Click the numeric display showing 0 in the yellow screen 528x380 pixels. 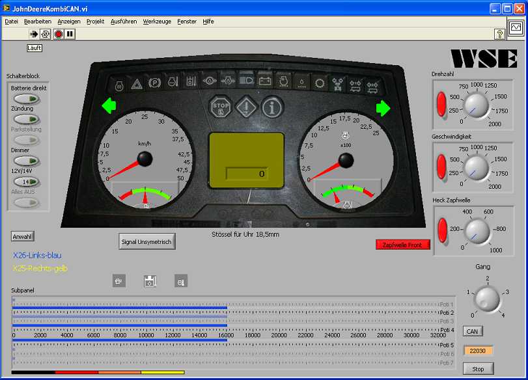(247, 174)
